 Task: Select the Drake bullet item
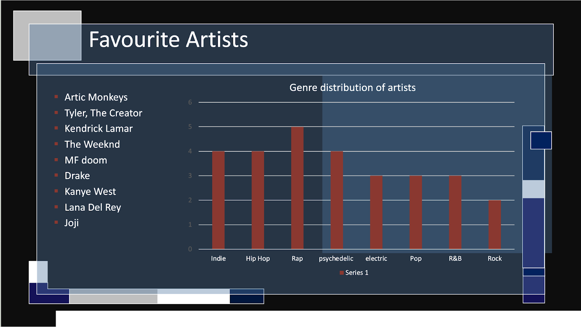pyautogui.click(x=77, y=176)
